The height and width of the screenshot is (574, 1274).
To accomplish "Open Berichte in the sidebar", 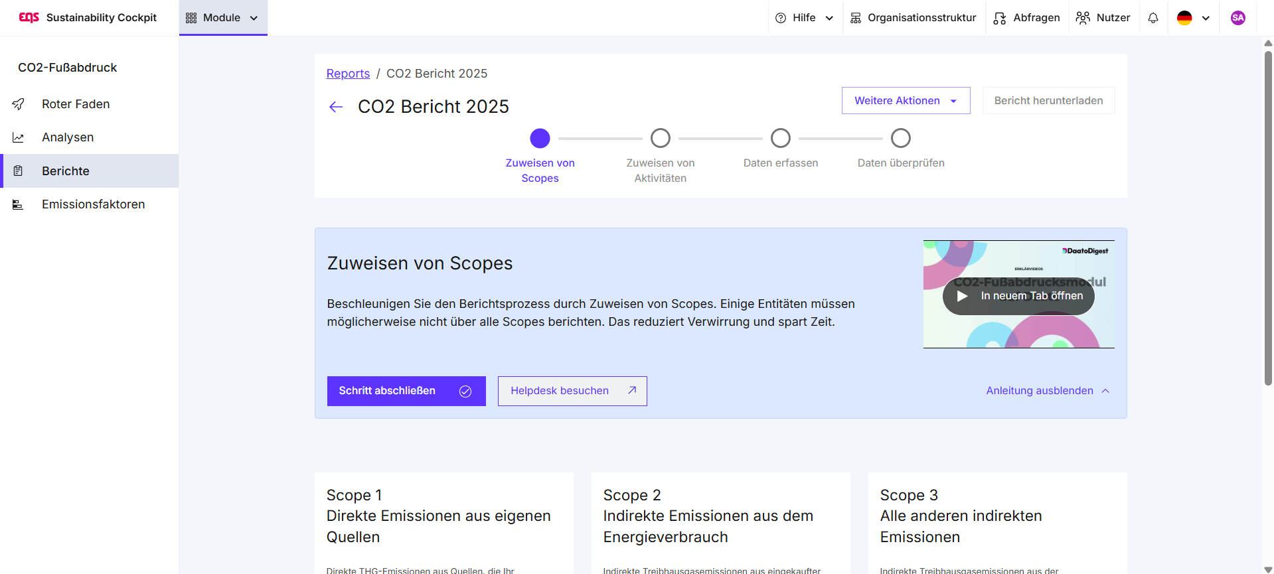I will pyautogui.click(x=66, y=171).
